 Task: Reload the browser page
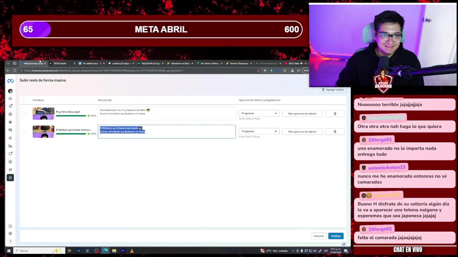[15, 71]
